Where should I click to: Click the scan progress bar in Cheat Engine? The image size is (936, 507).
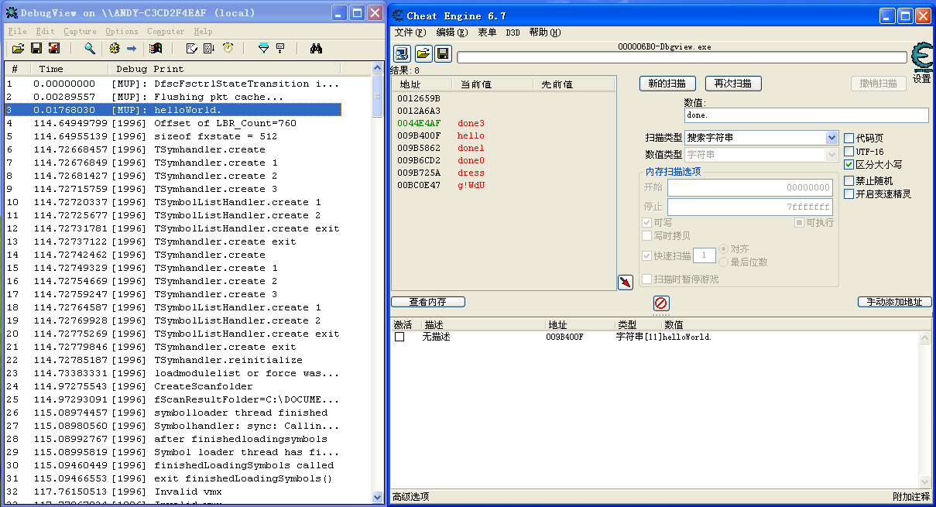(681, 57)
